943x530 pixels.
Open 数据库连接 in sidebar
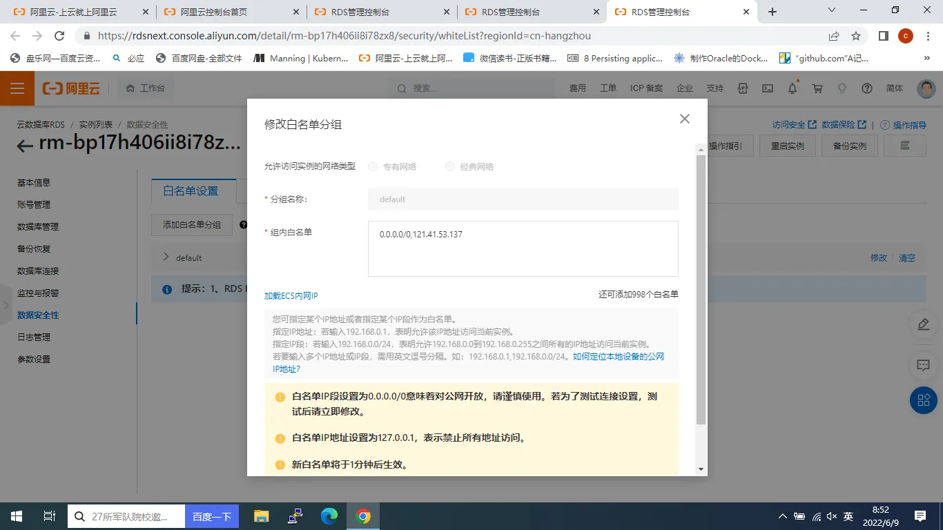(38, 271)
